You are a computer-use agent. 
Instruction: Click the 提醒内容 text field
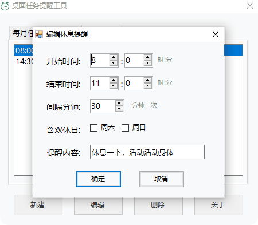point(147,152)
